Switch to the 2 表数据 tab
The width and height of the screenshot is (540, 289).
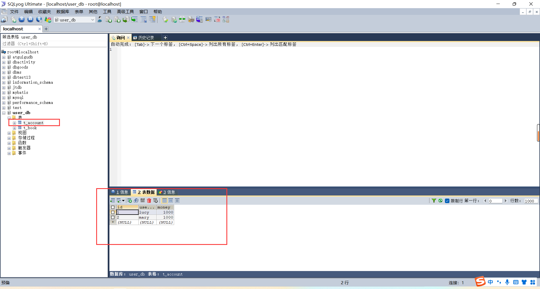144,192
